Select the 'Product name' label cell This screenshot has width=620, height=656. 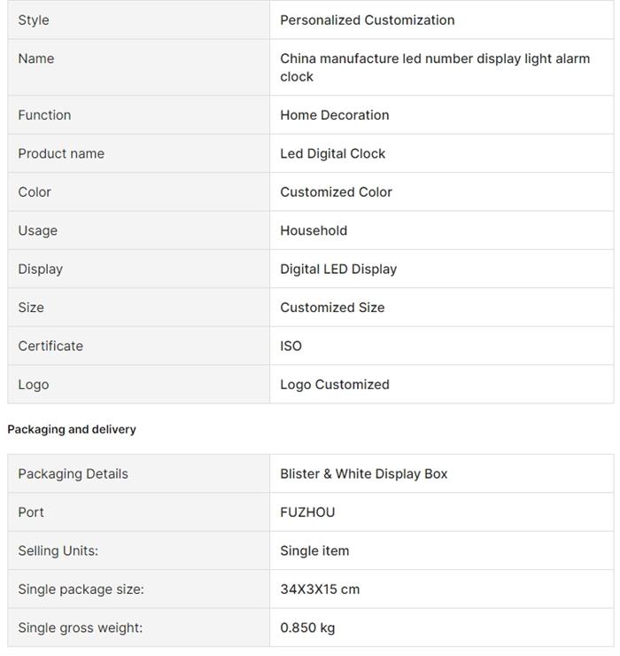[61, 153]
